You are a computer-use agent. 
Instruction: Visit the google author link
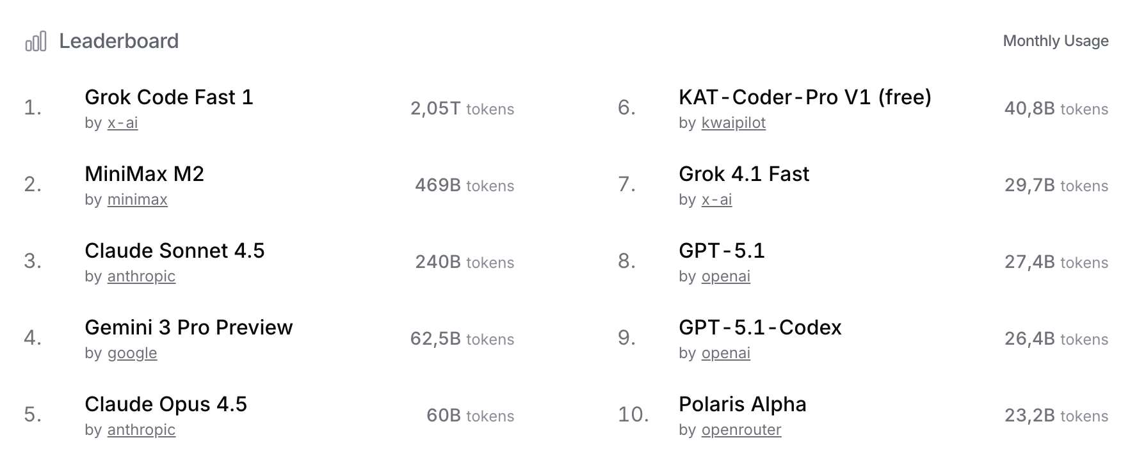click(132, 353)
